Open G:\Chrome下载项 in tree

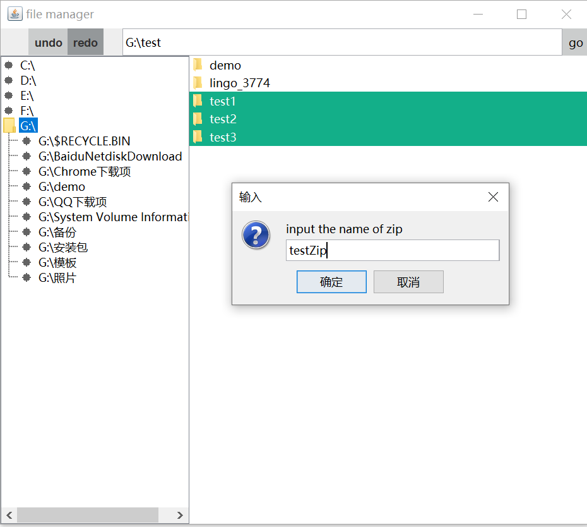point(85,171)
